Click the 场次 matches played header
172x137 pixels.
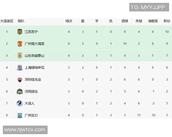coord(69,21)
